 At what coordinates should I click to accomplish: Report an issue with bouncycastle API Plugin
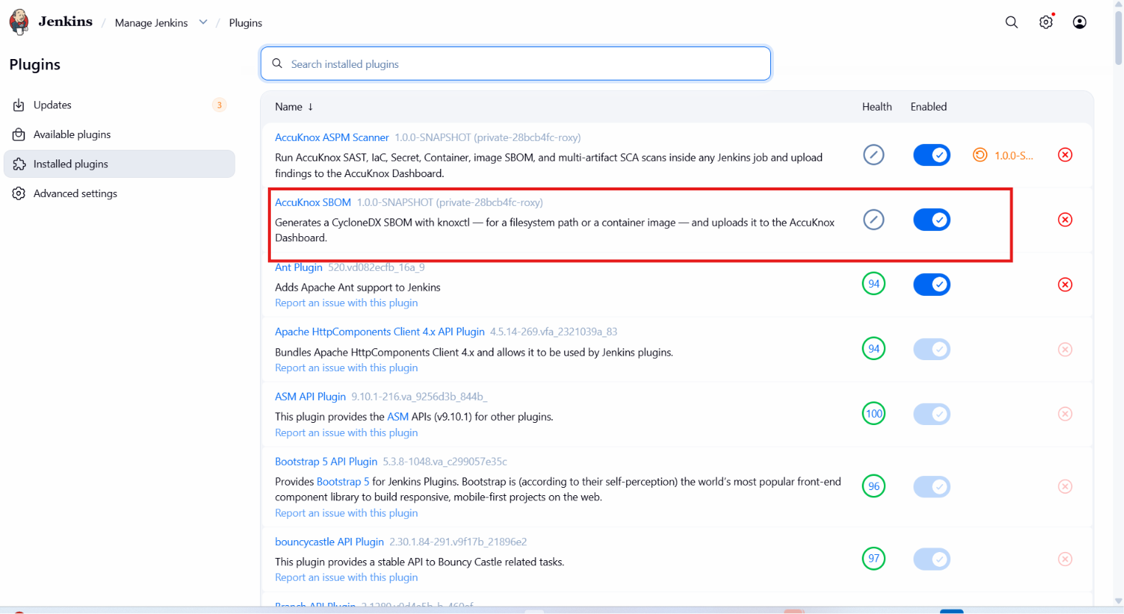pos(346,578)
